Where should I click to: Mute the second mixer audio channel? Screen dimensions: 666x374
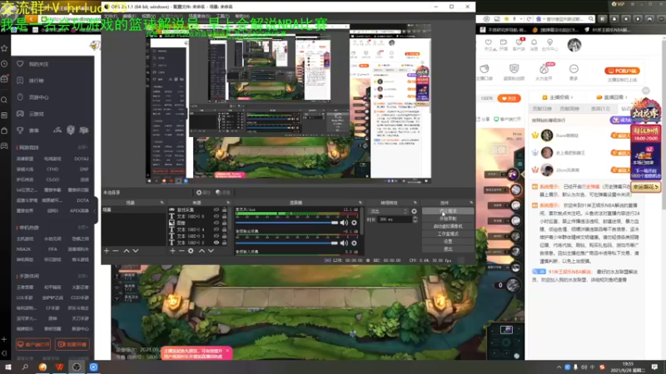coord(344,243)
